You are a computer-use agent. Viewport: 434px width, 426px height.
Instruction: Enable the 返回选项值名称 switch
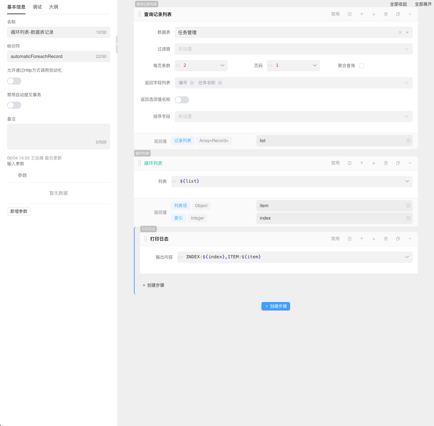pos(182,100)
